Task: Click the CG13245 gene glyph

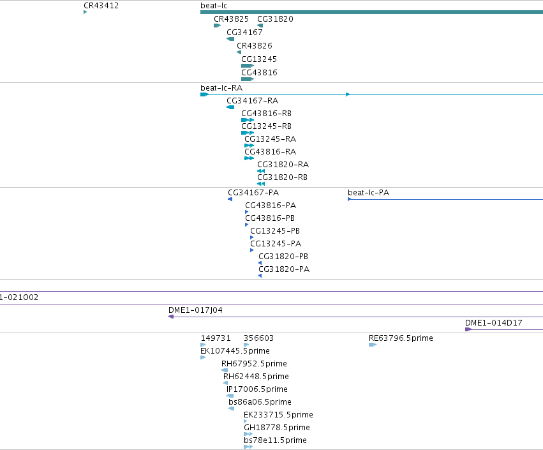Action: 248,66
